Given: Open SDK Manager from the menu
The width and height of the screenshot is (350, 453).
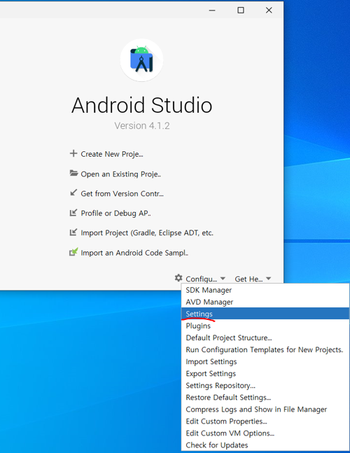Looking at the screenshot, I should [x=265, y=290].
